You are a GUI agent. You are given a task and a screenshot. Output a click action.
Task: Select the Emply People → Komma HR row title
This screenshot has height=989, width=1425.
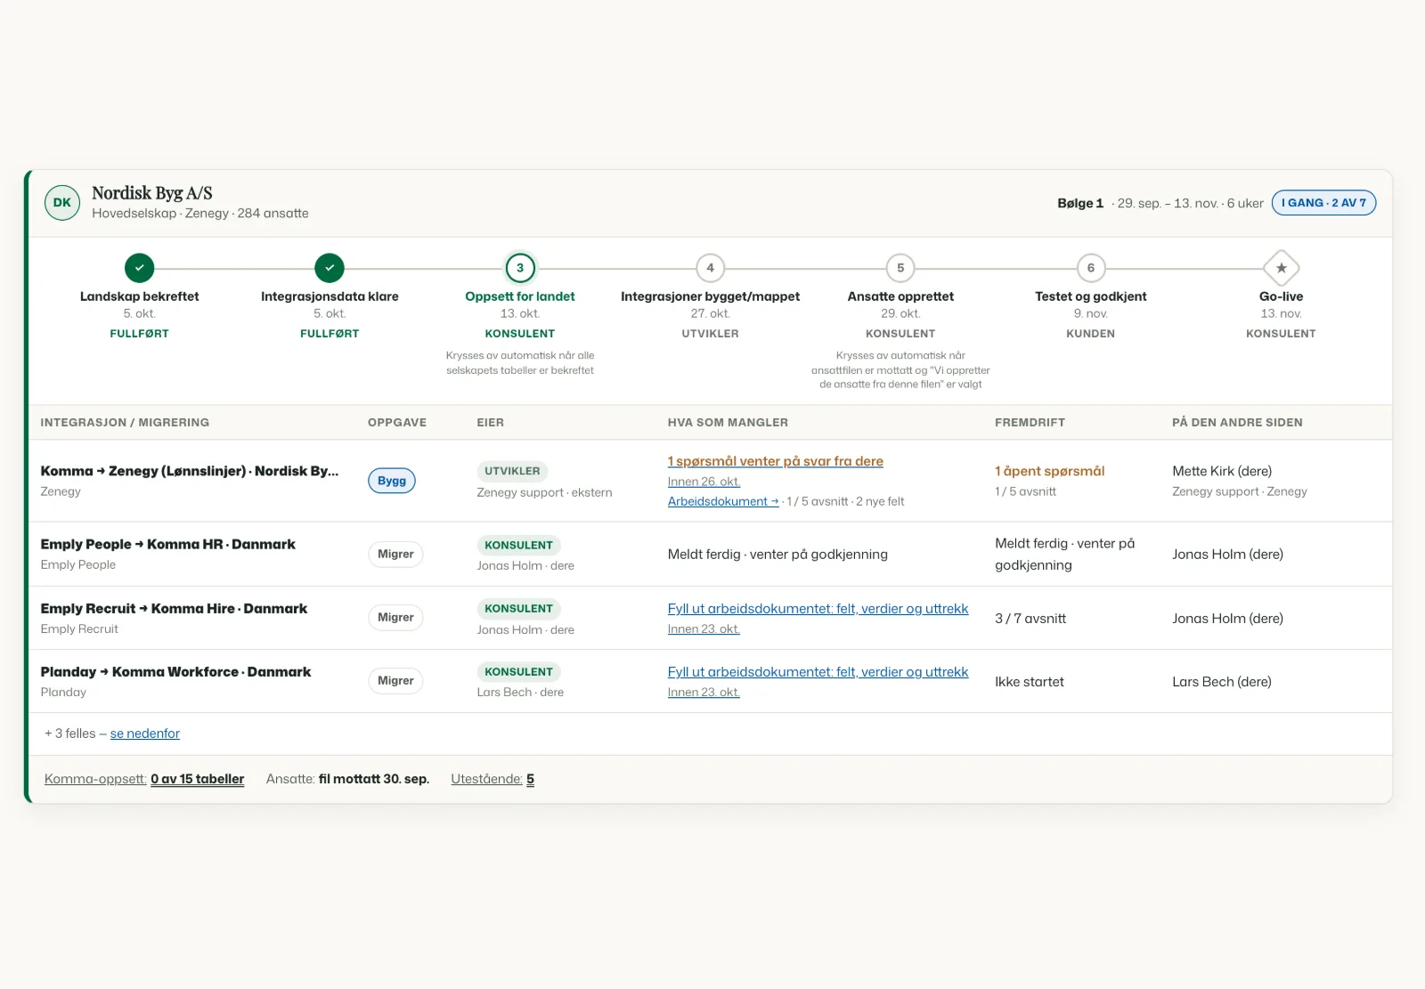tap(167, 544)
